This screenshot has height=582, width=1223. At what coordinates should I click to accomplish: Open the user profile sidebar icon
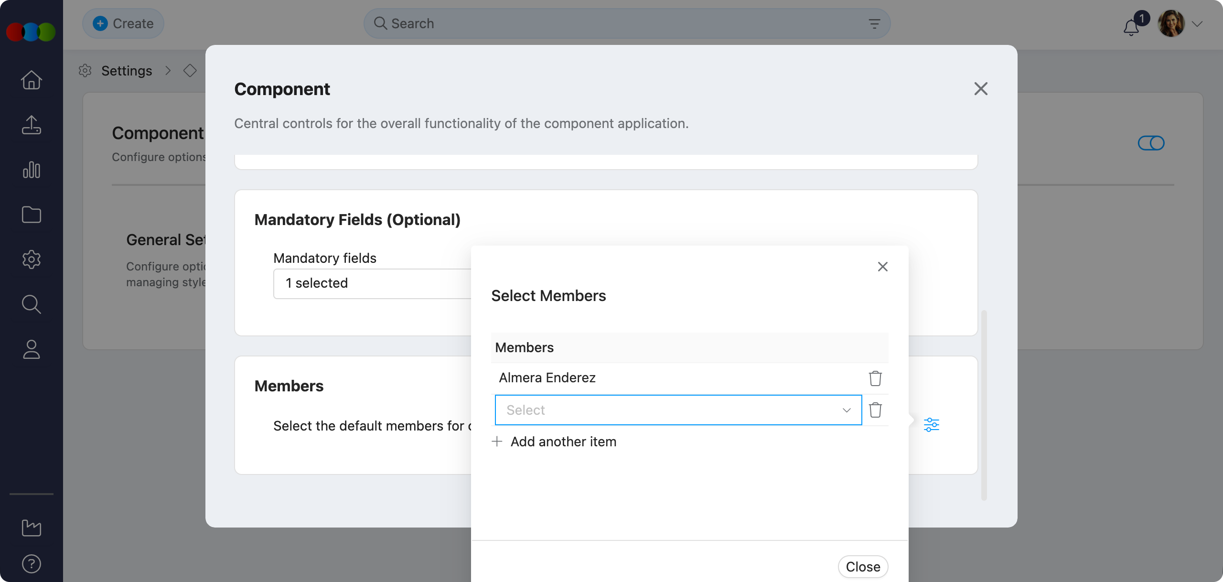pyautogui.click(x=32, y=349)
